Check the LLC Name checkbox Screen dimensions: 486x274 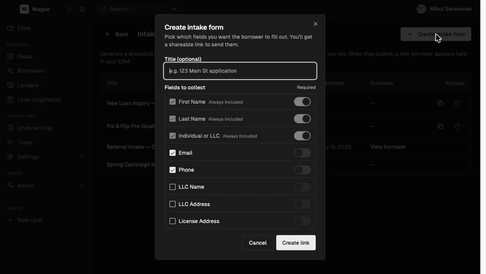coord(172,187)
